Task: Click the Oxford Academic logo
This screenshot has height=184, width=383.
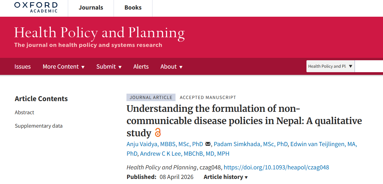Action: (36, 7)
